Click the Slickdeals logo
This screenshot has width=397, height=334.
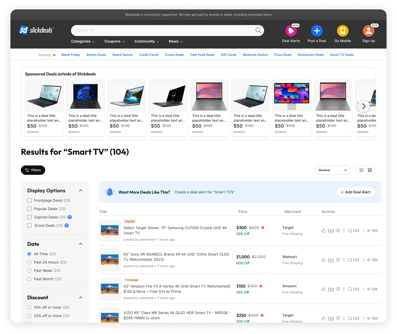37,30
